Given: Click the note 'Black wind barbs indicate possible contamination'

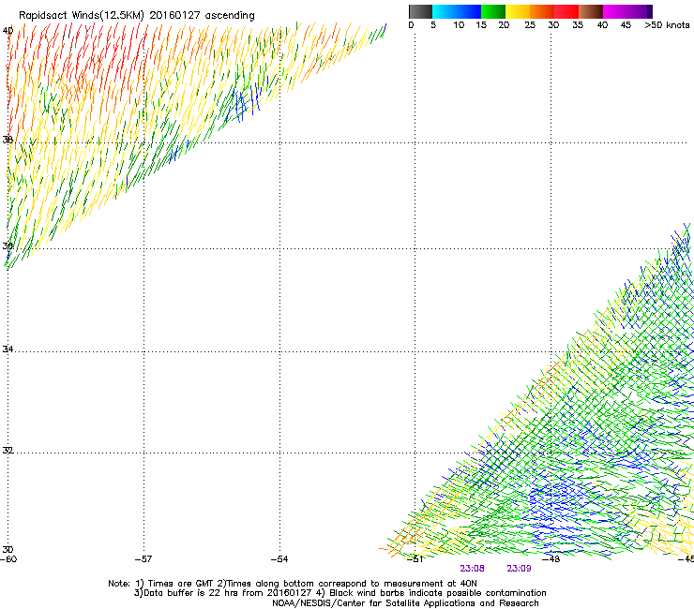Looking at the screenshot, I should (438, 593).
